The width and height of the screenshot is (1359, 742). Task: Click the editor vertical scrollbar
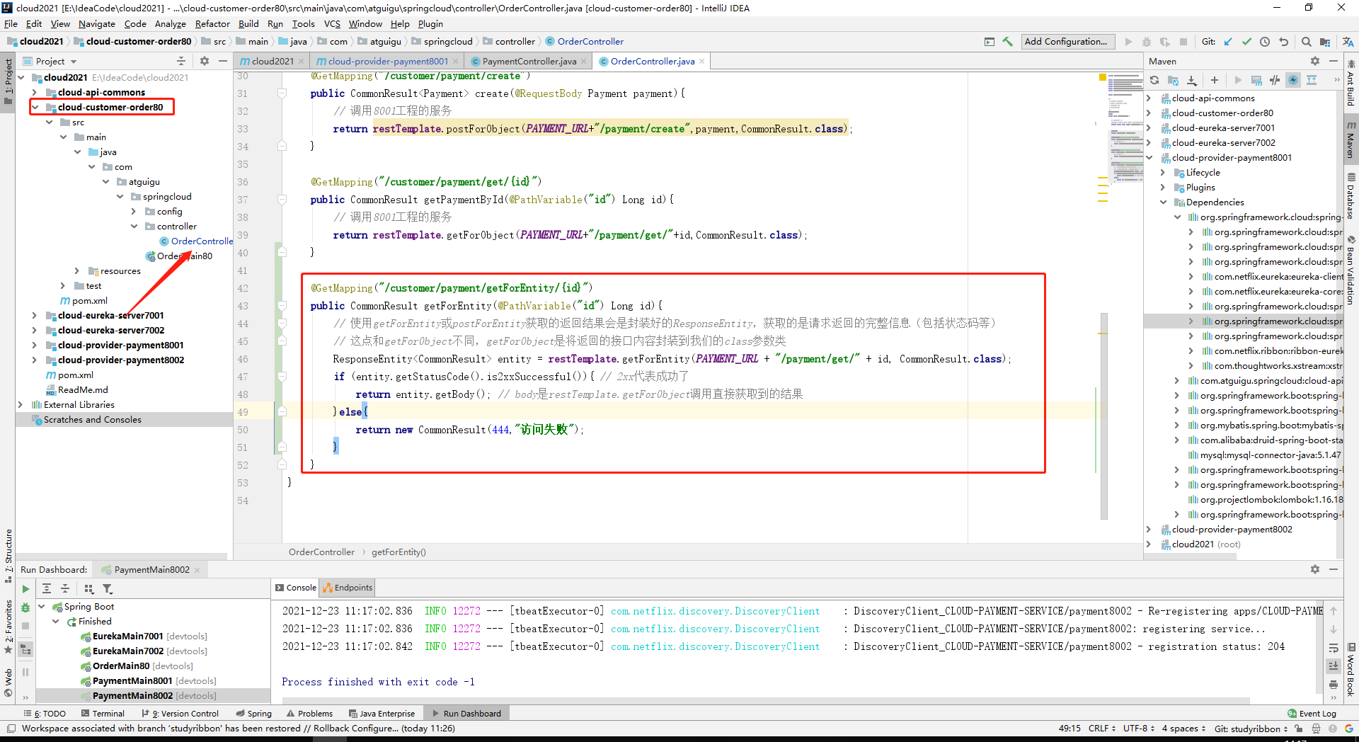[x=1103, y=415]
